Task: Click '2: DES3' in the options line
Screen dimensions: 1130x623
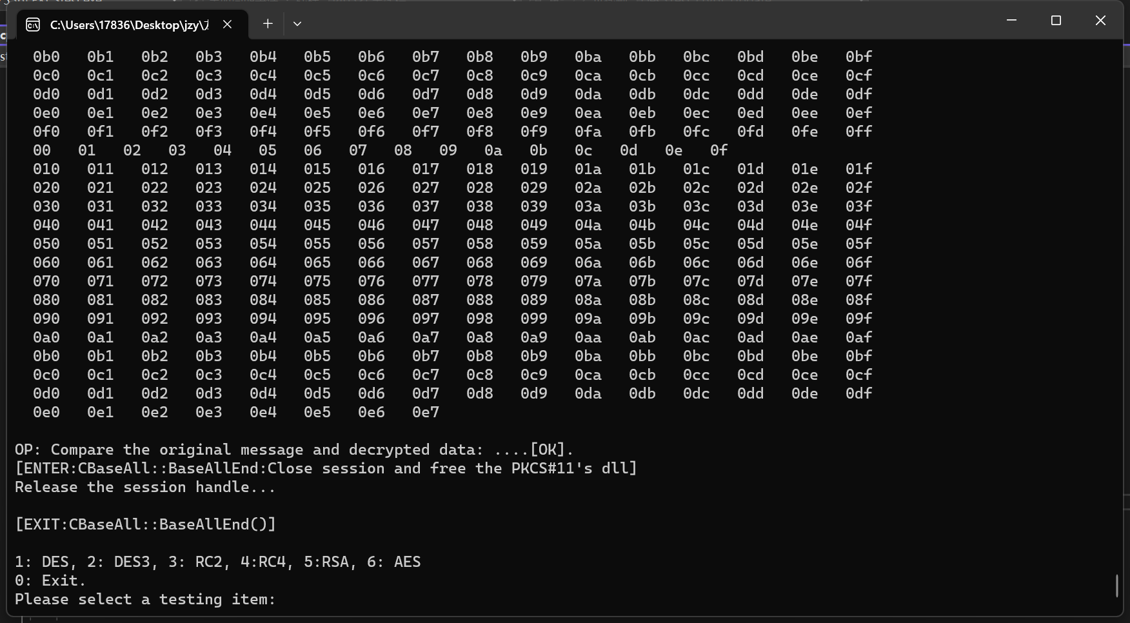Action: point(123,562)
